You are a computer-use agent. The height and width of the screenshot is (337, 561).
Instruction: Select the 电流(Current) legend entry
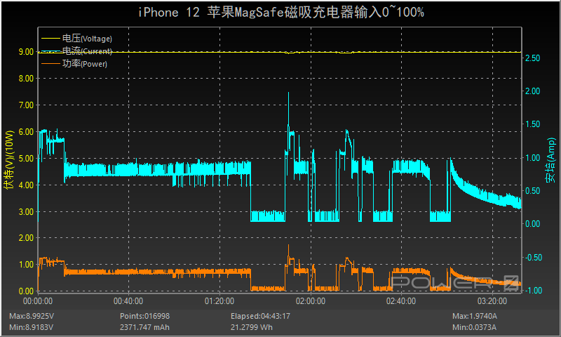click(x=77, y=51)
